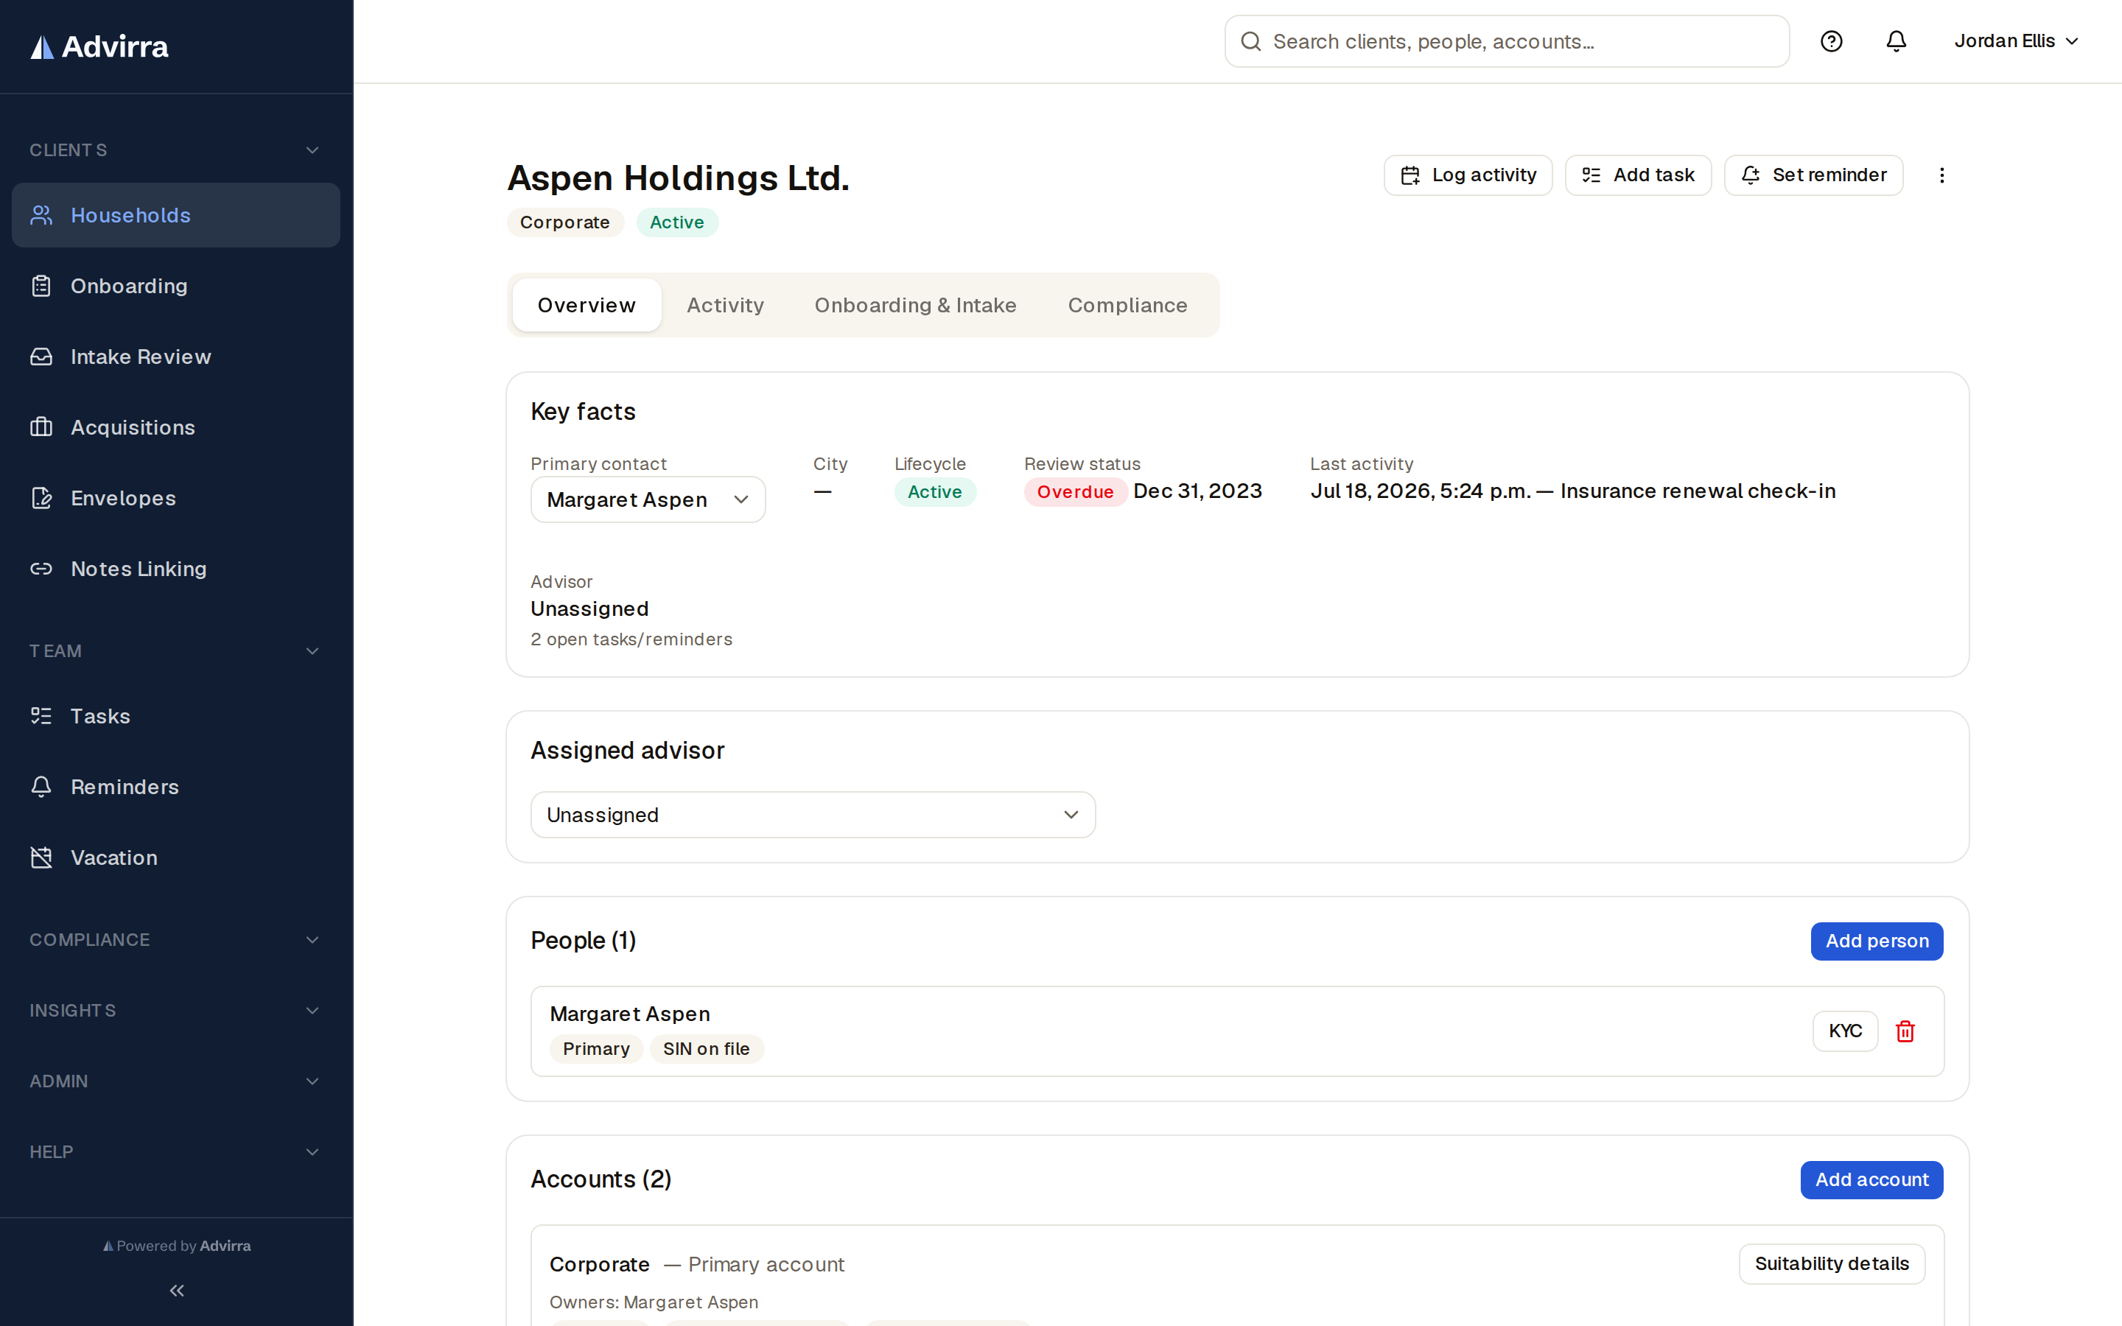2122x1326 pixels.
Task: Click the Primary tag on Margaret Aspen
Action: (596, 1049)
